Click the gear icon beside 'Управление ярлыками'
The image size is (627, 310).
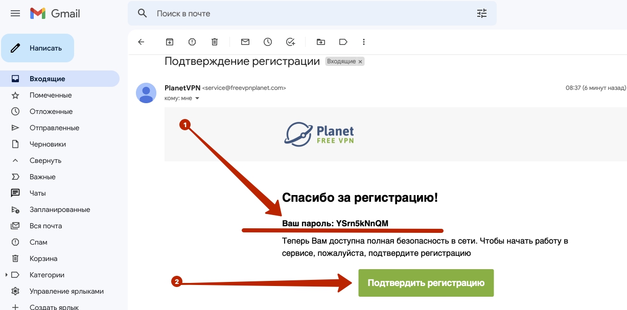(15, 291)
